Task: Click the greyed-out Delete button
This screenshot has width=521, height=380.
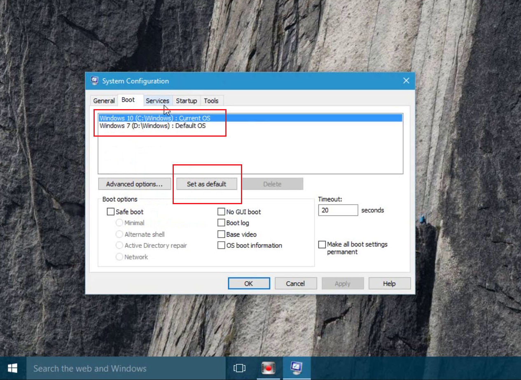Action: pos(272,184)
